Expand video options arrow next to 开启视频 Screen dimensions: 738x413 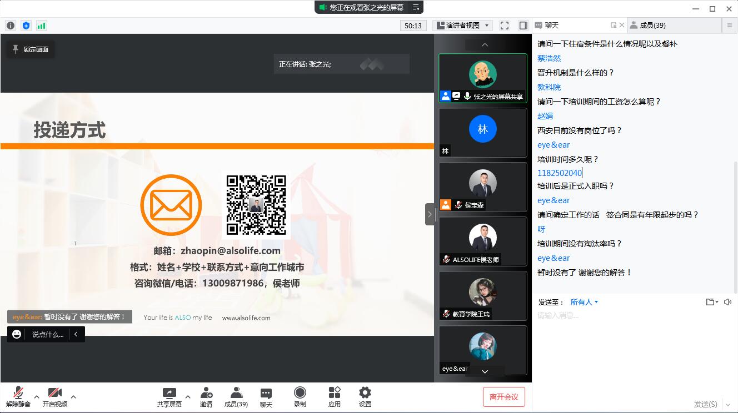tap(73, 397)
